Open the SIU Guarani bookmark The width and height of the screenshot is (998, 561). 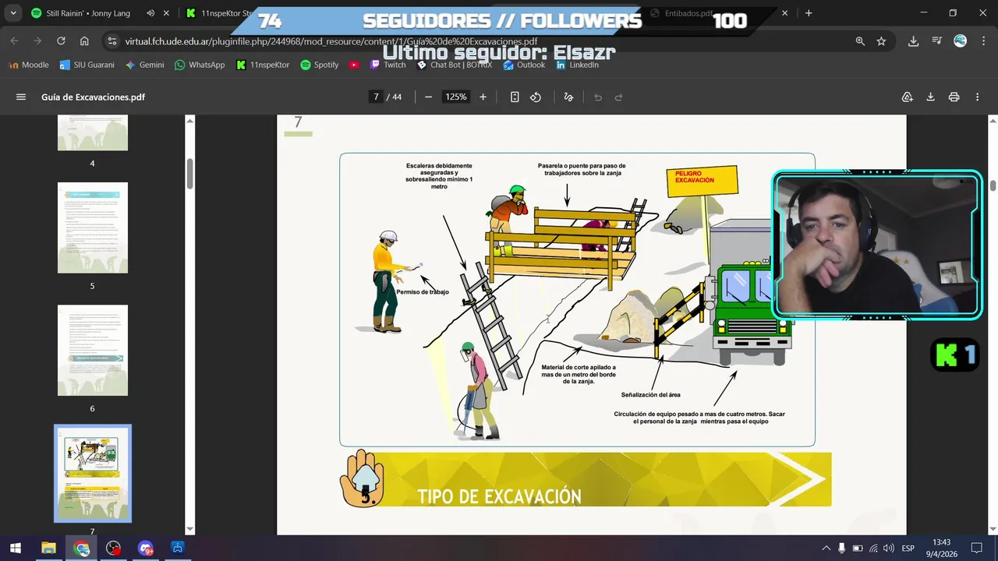coord(87,65)
